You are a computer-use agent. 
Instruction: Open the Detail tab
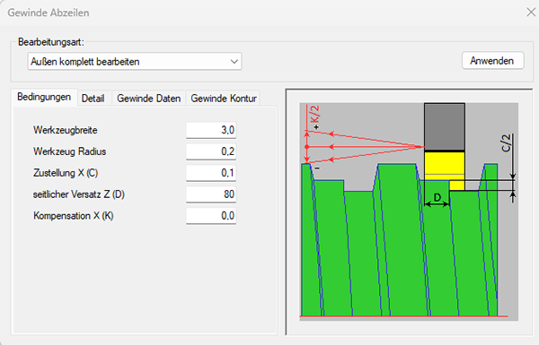coord(93,99)
